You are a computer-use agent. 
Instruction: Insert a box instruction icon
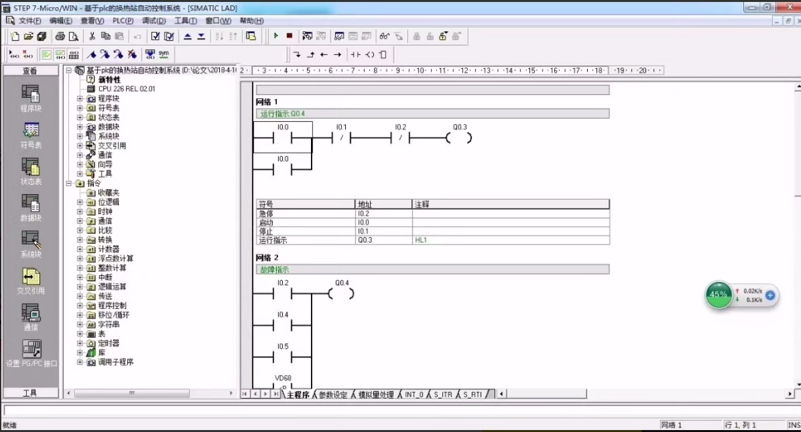(x=383, y=54)
